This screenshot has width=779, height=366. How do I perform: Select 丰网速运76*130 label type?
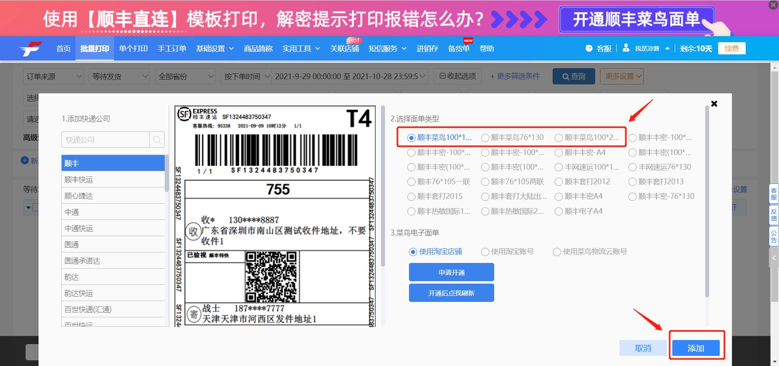(x=660, y=167)
